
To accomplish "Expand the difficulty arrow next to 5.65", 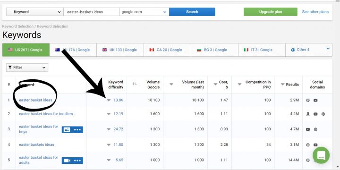I will pos(109,160).
